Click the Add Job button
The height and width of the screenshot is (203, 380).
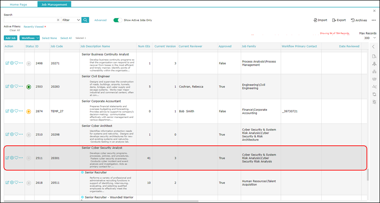click(11, 38)
